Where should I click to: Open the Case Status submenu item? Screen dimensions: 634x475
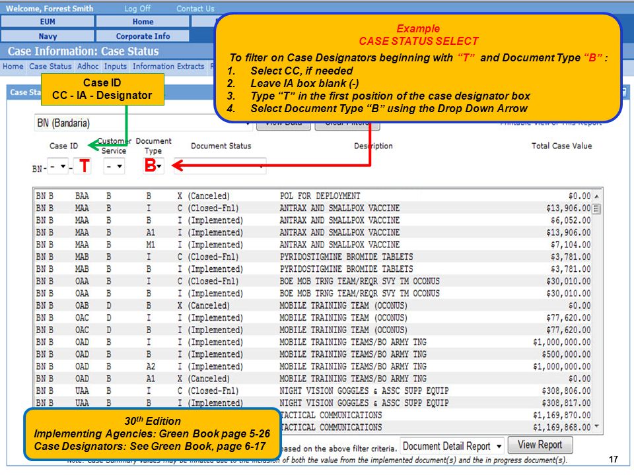pyautogui.click(x=50, y=66)
